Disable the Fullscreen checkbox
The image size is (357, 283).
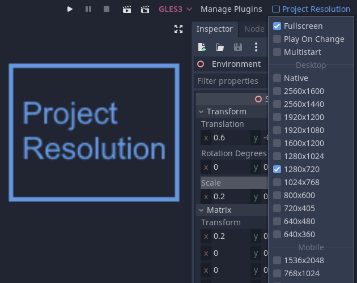(x=277, y=26)
